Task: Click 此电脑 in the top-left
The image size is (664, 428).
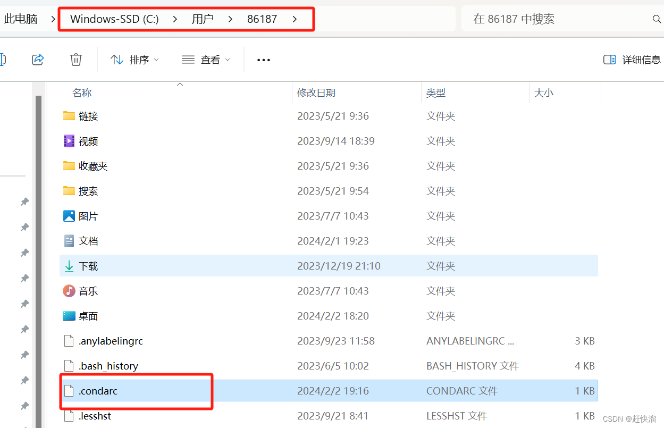Action: click(20, 19)
